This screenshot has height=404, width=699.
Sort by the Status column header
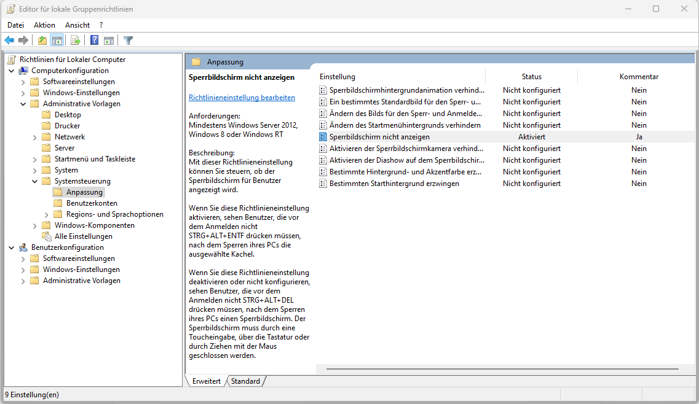tap(531, 77)
